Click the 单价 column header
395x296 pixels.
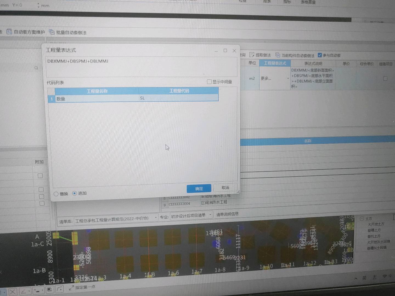point(346,64)
